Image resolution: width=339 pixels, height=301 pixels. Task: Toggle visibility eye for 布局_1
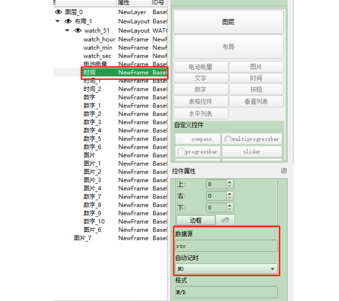pyautogui.click(x=68, y=21)
